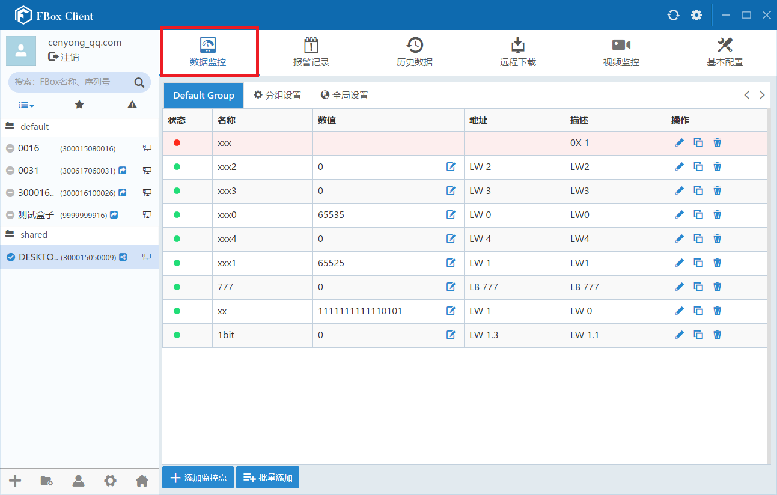The width and height of the screenshot is (777, 495).
Task: Select the Default Group tab
Action: 204,96
